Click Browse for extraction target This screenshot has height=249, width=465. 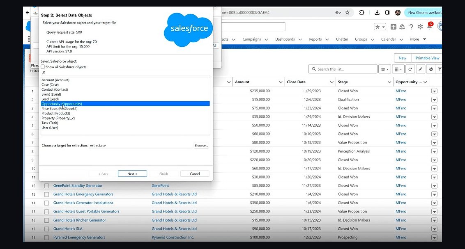click(x=201, y=145)
